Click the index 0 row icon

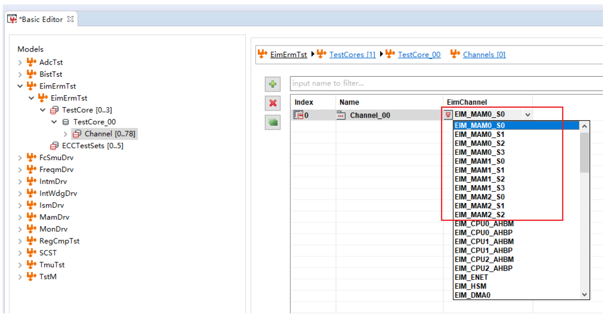(x=298, y=115)
